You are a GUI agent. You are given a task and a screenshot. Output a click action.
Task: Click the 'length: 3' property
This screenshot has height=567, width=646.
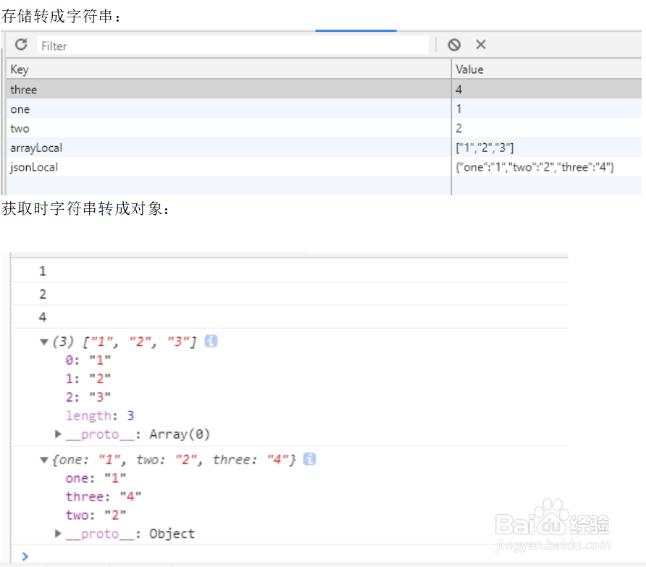click(x=100, y=416)
